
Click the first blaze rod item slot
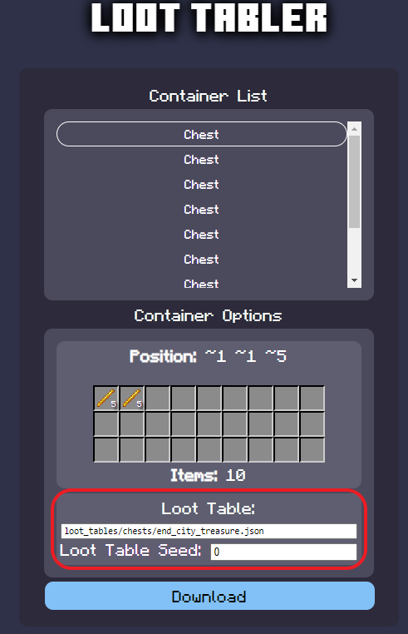coord(106,399)
